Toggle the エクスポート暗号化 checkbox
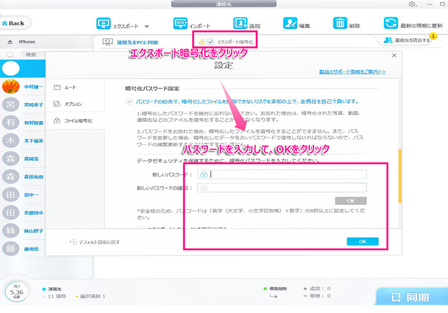Image resolution: width=448 pixels, height=313 pixels. 211,41
